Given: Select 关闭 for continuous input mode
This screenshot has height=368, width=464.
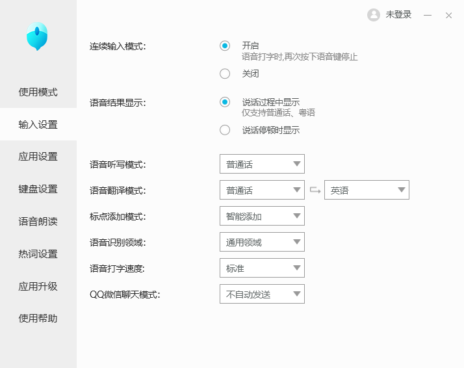Looking at the screenshot, I should [x=225, y=73].
